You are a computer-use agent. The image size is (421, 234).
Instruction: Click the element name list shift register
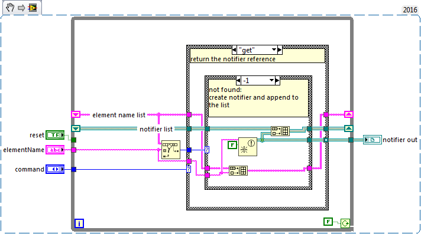tap(76, 114)
